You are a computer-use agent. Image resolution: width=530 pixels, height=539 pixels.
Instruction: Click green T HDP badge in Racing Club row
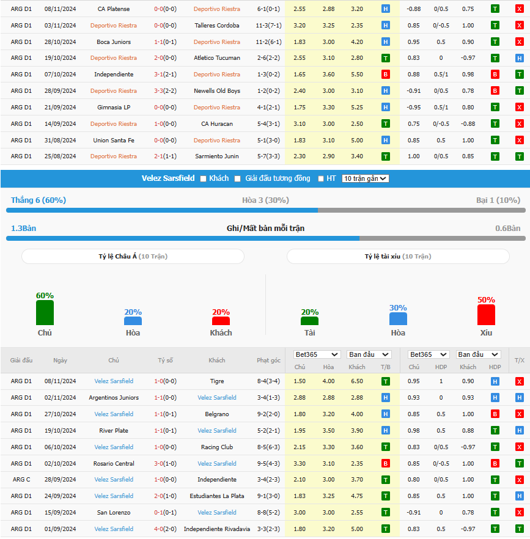pyautogui.click(x=495, y=447)
